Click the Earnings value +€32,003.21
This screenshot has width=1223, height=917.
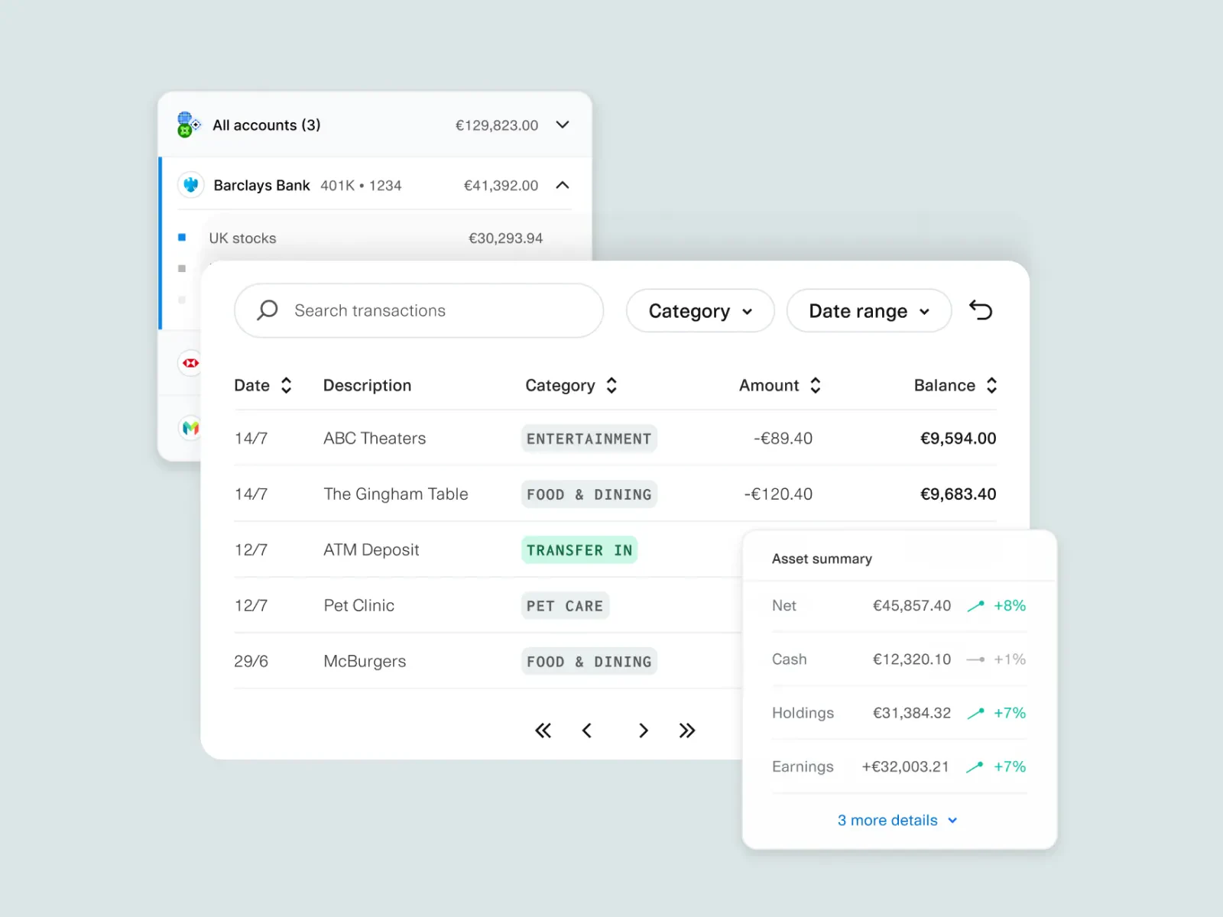click(x=905, y=766)
